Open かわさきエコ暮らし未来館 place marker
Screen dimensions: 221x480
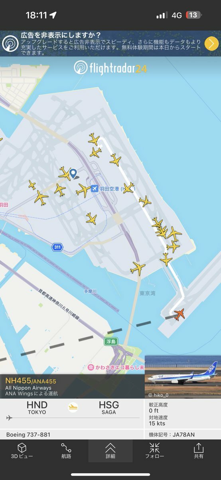pos(116,367)
